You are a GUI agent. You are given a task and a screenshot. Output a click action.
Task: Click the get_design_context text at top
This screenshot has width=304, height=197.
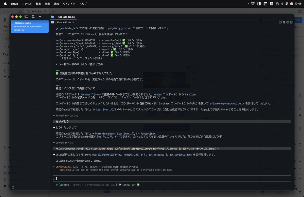coord(120,28)
